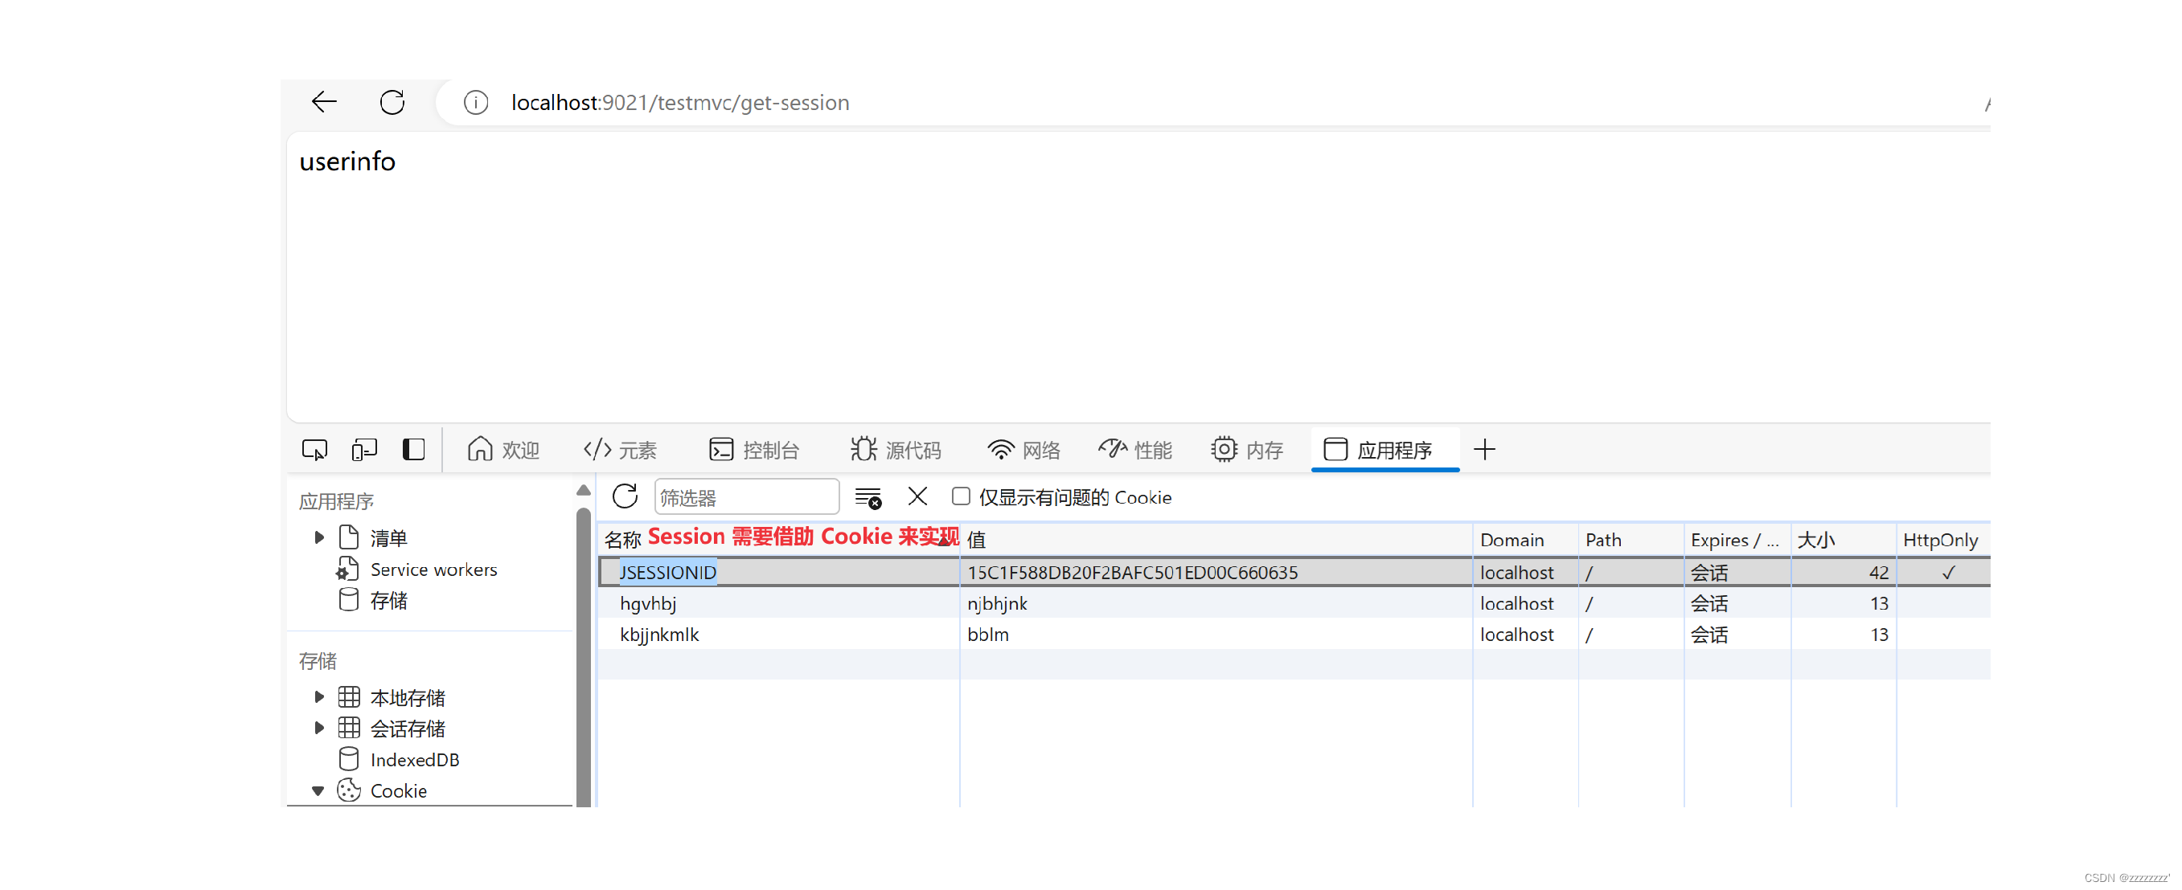View site information via the info icon
This screenshot has height=890, width=2182.
pyautogui.click(x=475, y=102)
